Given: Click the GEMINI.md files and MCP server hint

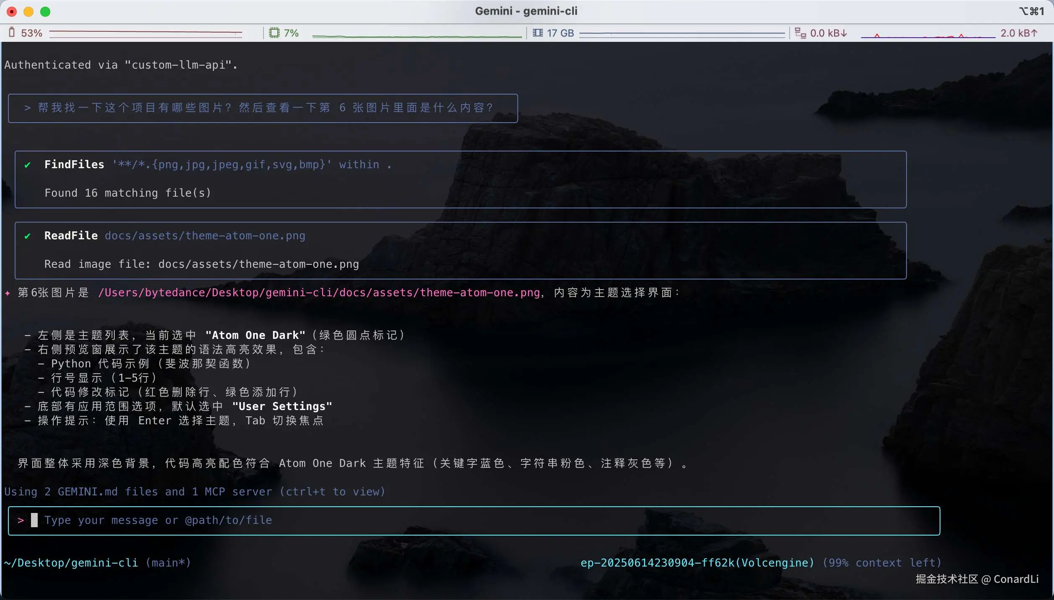Looking at the screenshot, I should click(x=194, y=492).
